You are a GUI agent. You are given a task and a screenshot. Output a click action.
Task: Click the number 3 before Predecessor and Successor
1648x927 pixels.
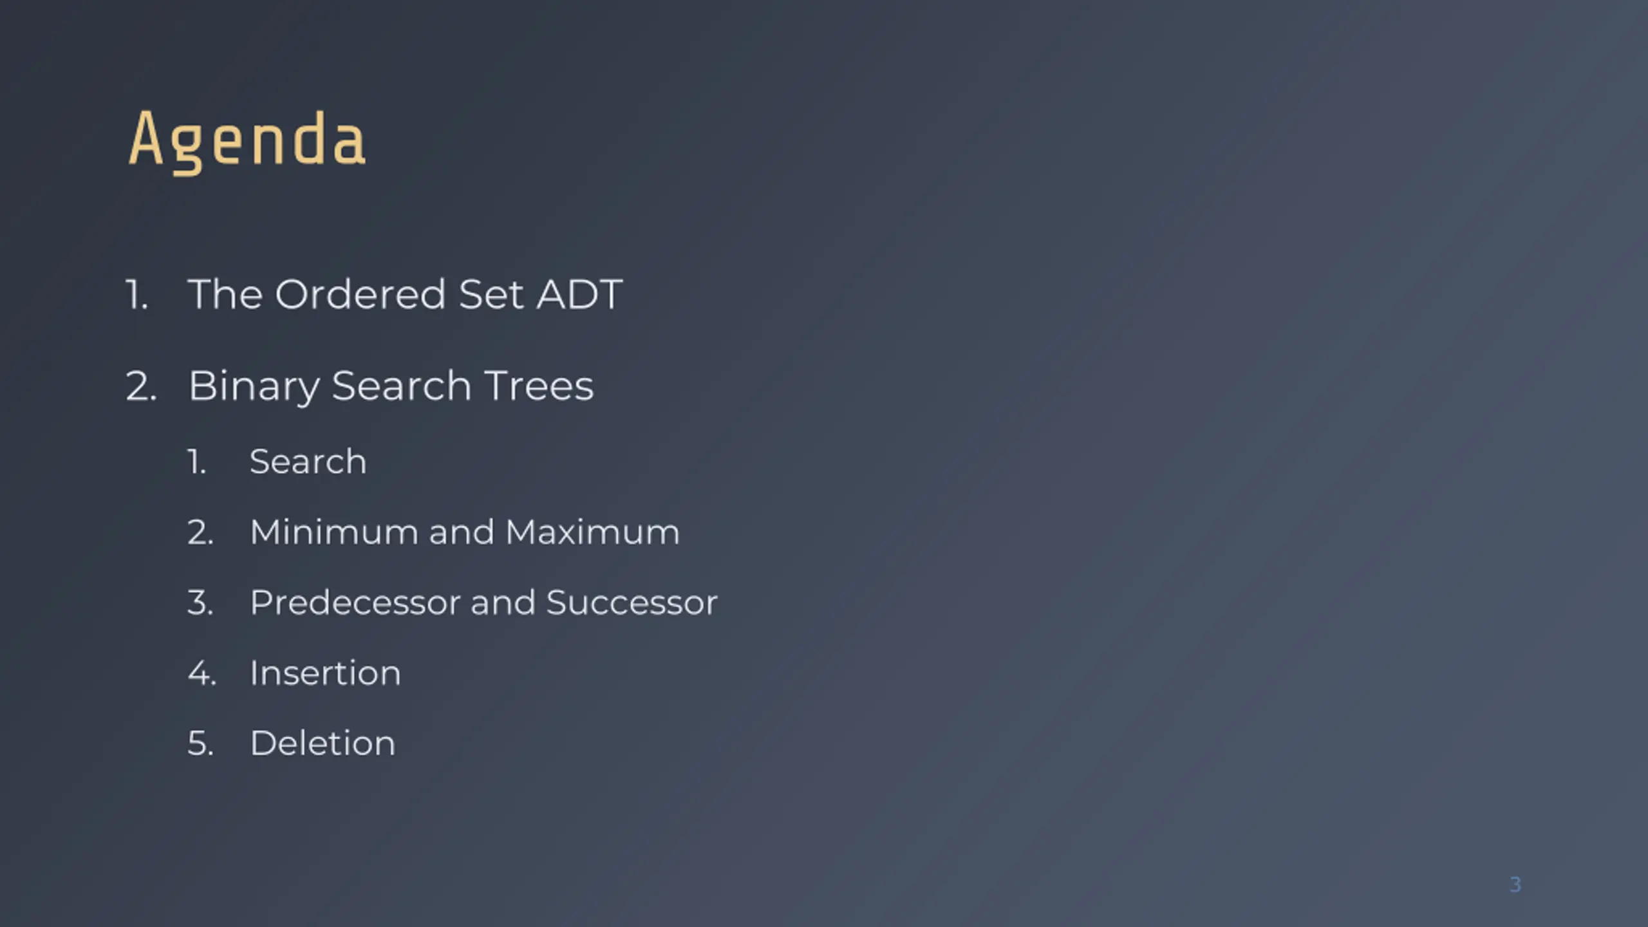click(x=200, y=603)
